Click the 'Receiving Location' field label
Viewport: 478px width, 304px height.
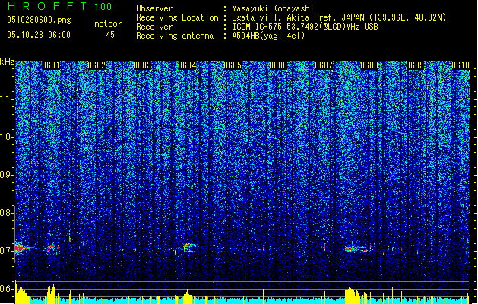point(177,17)
